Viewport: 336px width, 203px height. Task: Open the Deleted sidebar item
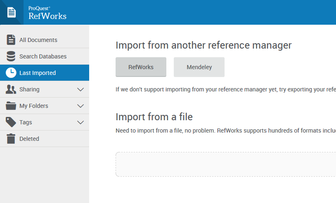(x=45, y=139)
